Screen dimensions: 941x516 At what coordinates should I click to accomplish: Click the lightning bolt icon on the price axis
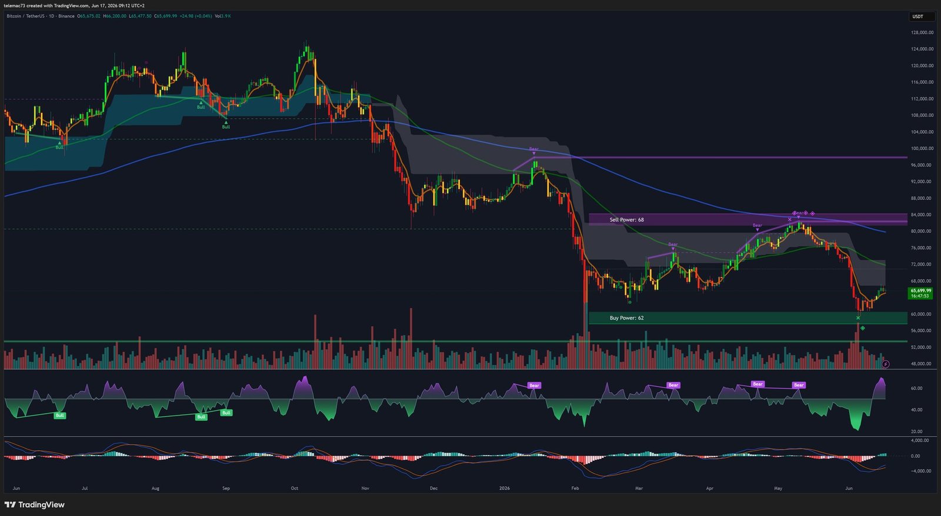[886, 364]
